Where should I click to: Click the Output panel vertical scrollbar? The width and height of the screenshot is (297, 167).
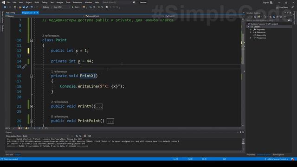pos(243,144)
